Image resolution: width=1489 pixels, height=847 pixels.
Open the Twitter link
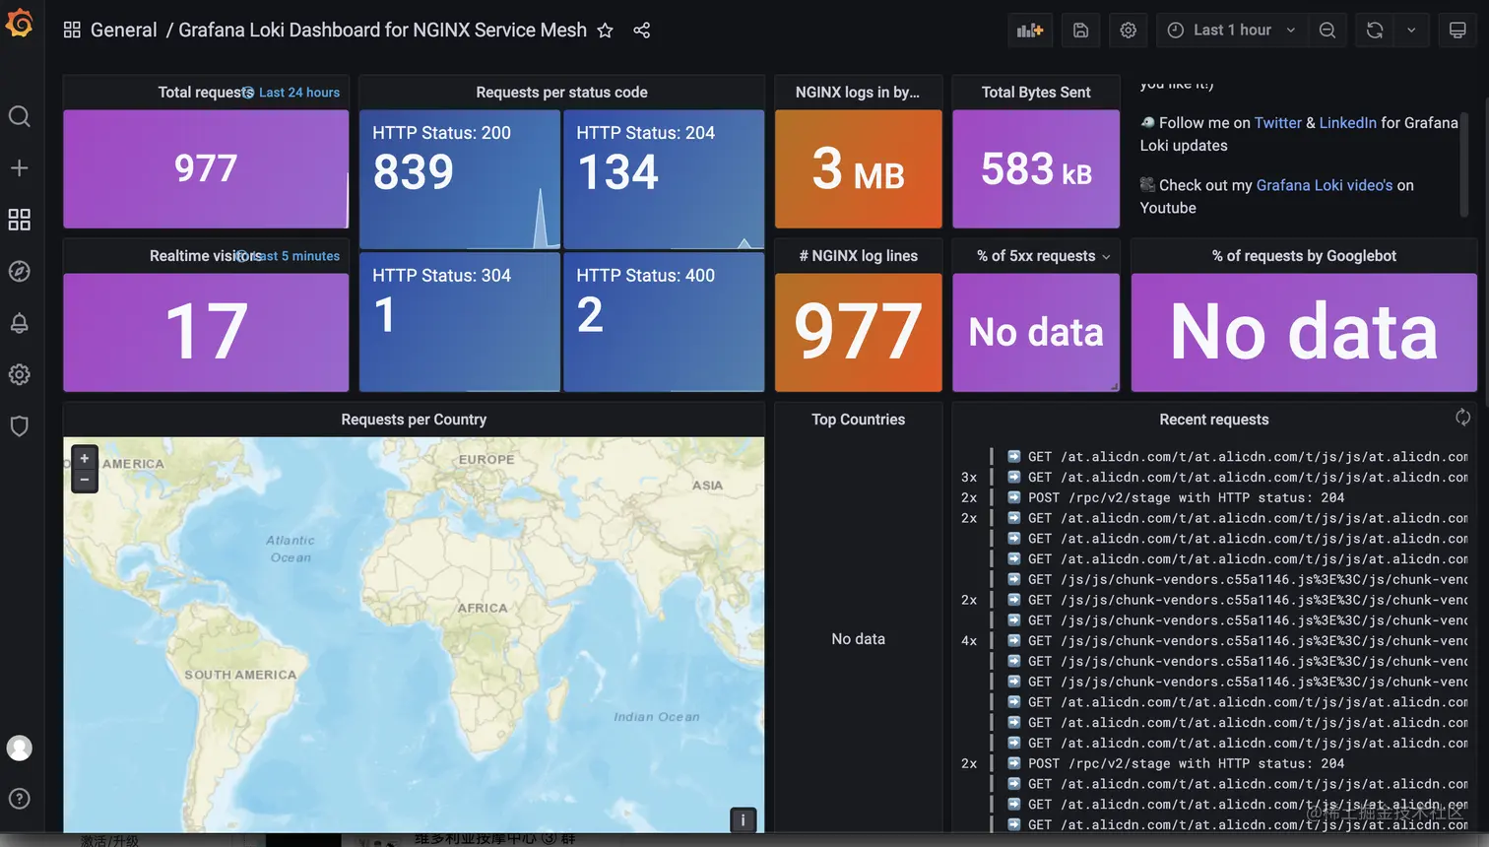tap(1278, 123)
